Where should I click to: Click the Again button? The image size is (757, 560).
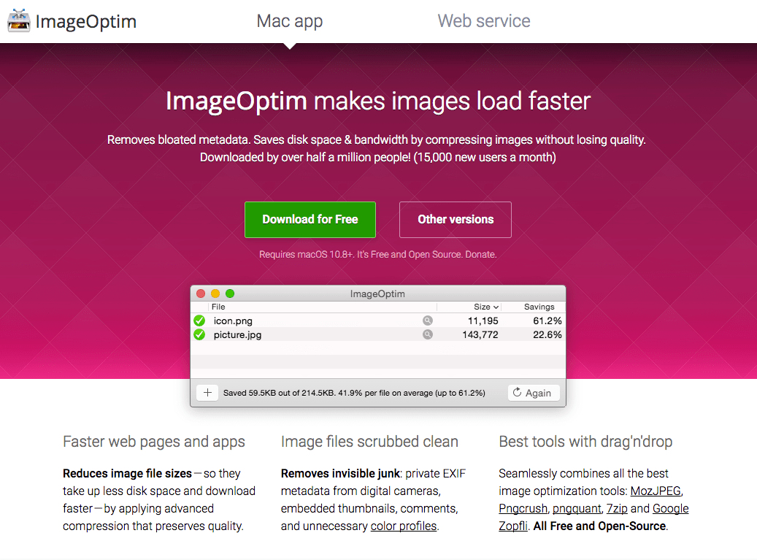pyautogui.click(x=534, y=393)
